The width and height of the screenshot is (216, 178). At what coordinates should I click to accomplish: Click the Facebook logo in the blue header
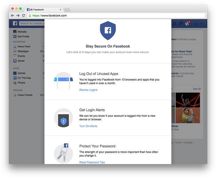point(15,23)
